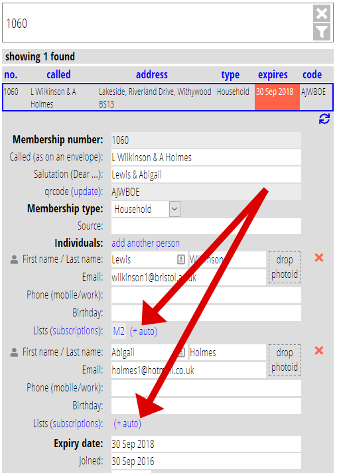The height and width of the screenshot is (473, 337).
Task: Remove Abigail Holmes with the red X
Action: pos(319,350)
